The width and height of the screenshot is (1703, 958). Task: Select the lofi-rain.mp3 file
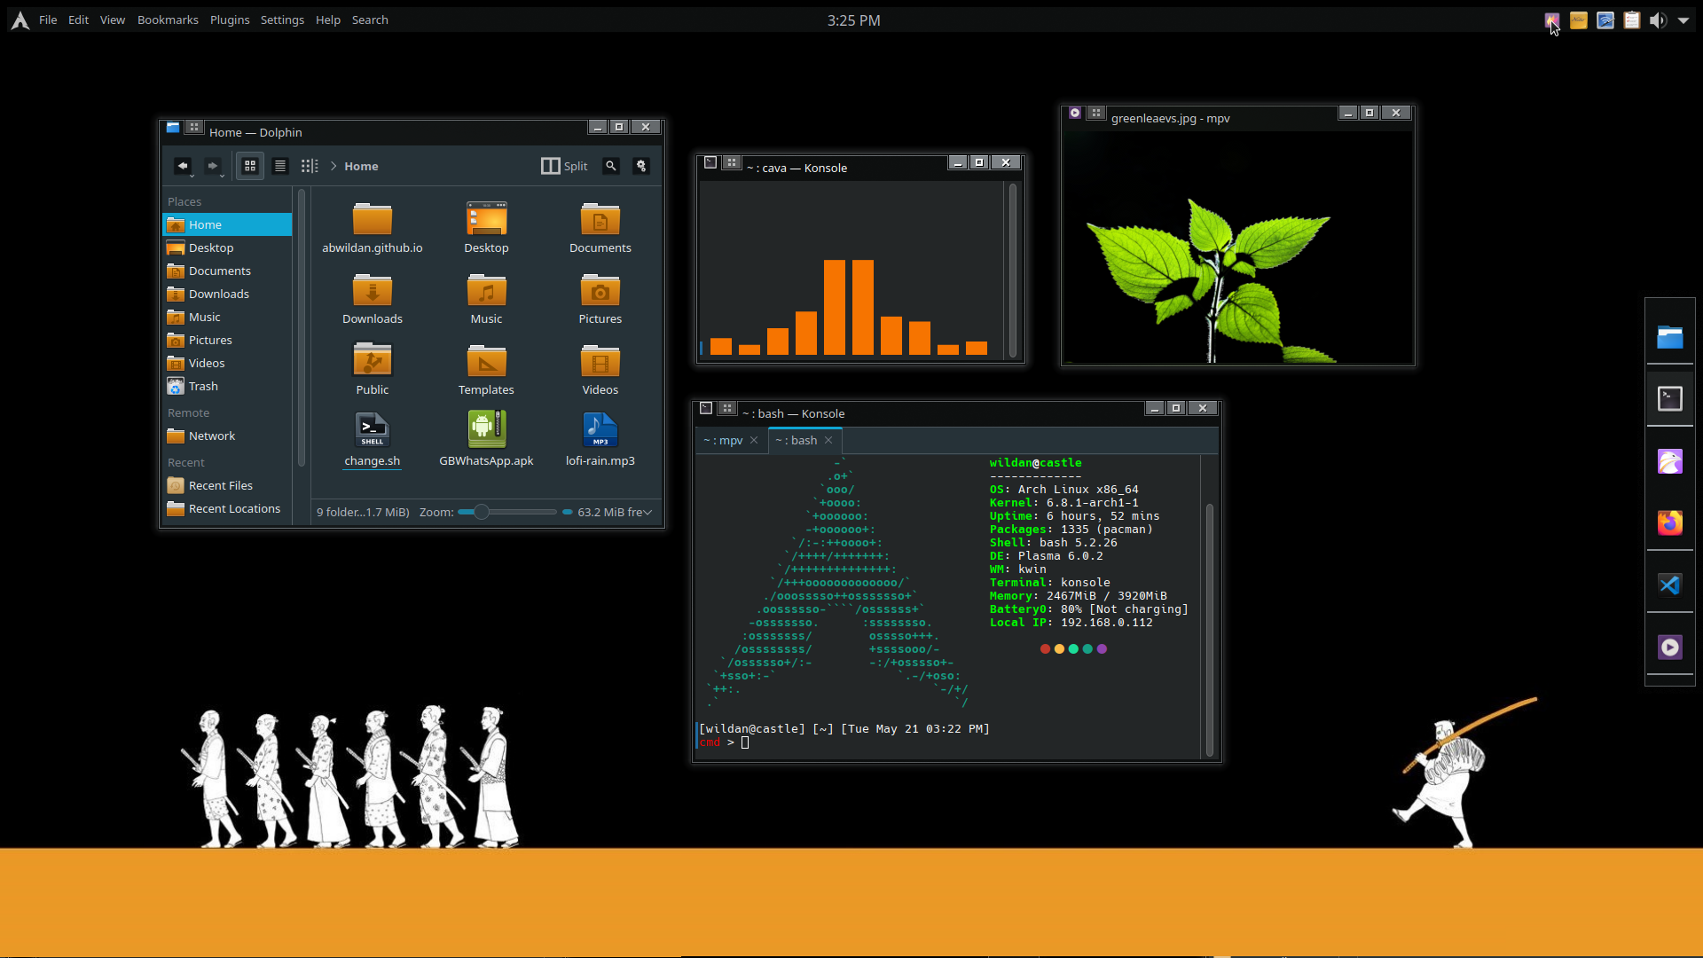[600, 441]
